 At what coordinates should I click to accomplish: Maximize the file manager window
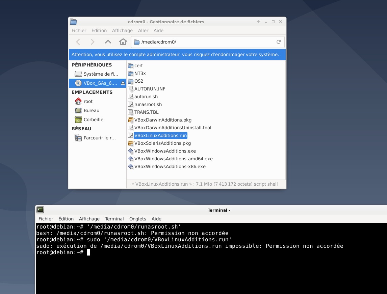[273, 22]
